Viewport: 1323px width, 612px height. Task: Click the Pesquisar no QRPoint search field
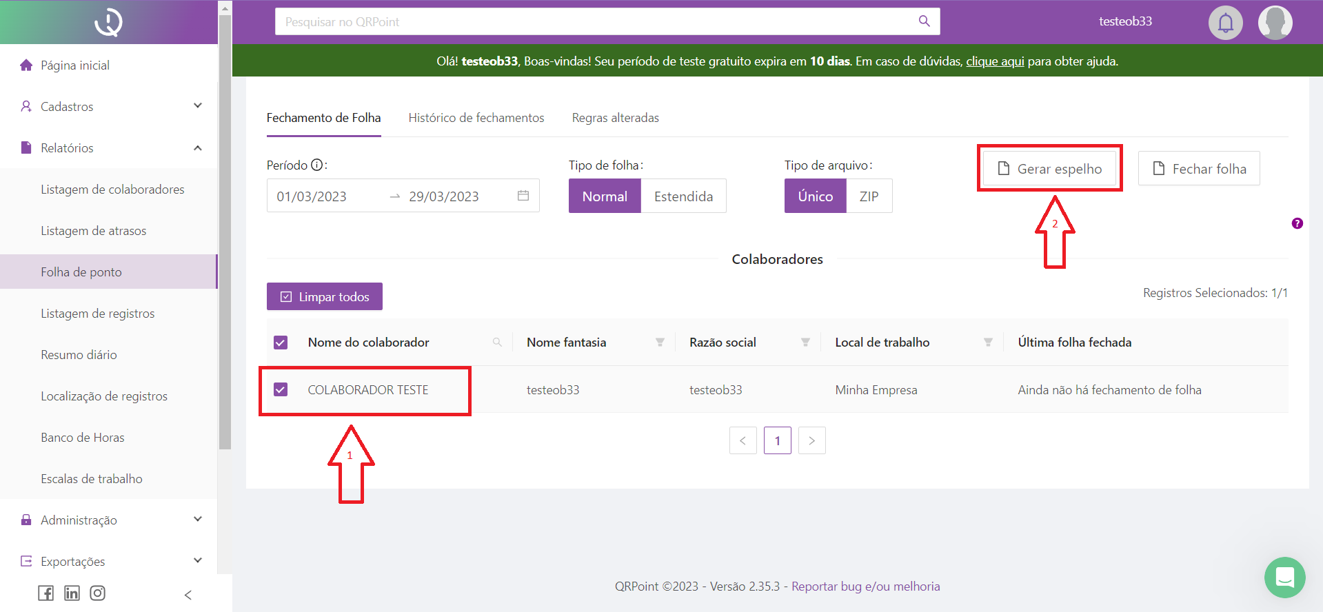pos(593,22)
